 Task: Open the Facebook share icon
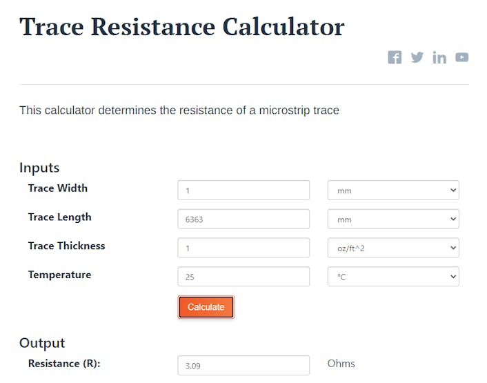coord(395,57)
